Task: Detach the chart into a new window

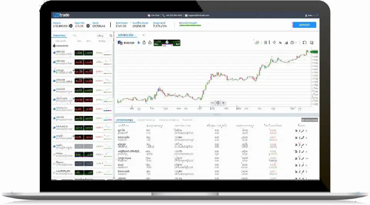Action: tap(312, 42)
